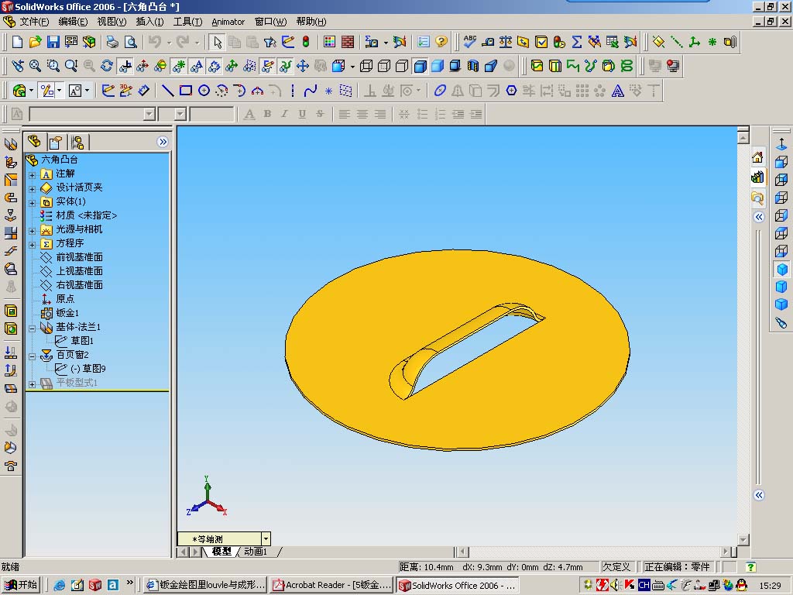
Task: Toggle right text alignment
Action: [x=379, y=114]
